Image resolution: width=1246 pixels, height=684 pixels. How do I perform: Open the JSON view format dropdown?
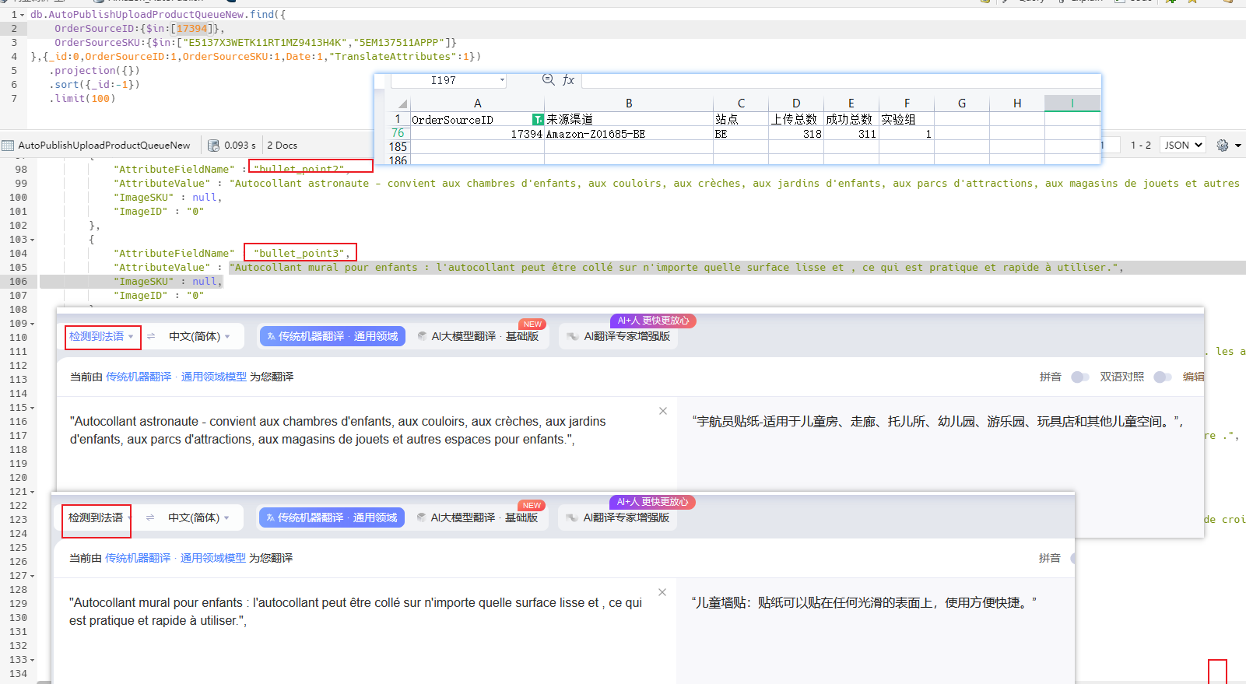pos(1182,146)
